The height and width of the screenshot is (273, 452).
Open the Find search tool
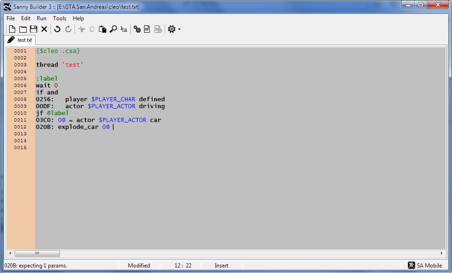[113, 29]
